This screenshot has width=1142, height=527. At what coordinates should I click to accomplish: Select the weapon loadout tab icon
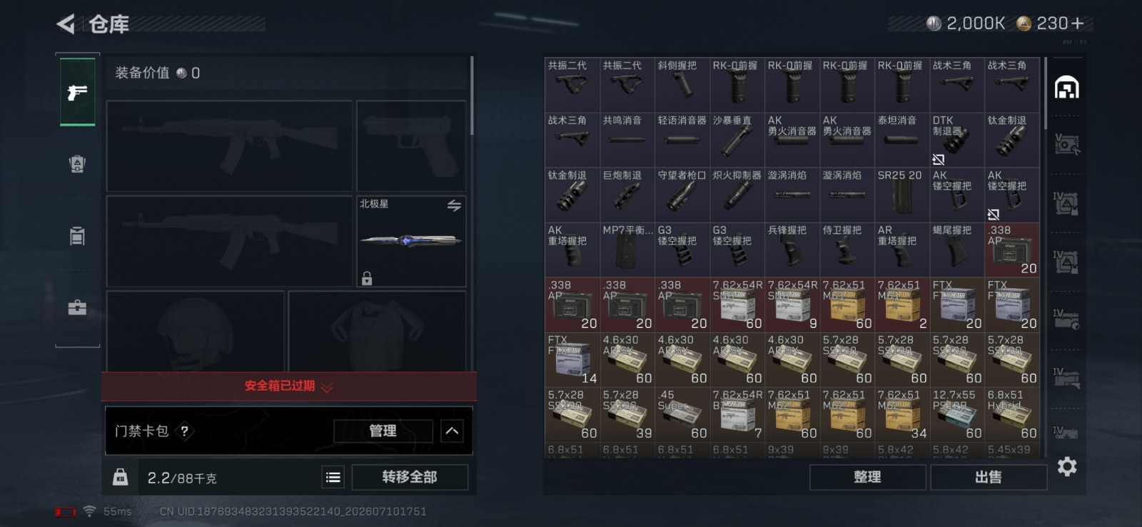(x=77, y=92)
